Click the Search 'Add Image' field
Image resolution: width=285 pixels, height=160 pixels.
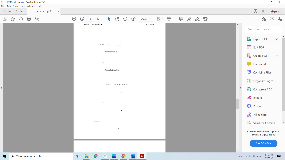[264, 29]
